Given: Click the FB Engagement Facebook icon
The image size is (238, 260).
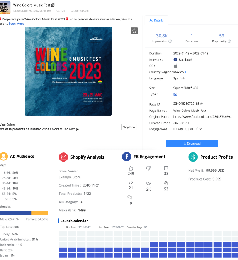Looking at the screenshot, I should (127, 157).
